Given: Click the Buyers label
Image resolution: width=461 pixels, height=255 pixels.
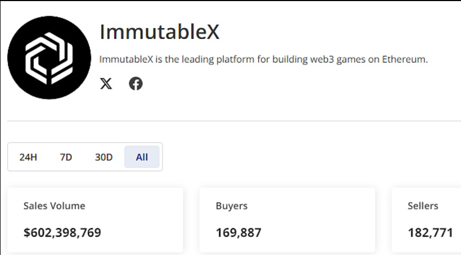Looking at the screenshot, I should [x=232, y=206].
